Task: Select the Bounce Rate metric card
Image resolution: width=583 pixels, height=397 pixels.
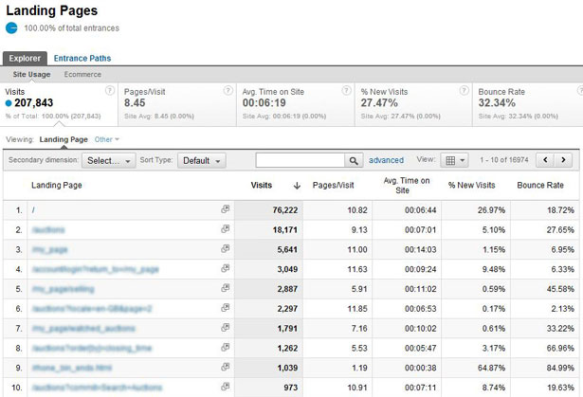Action: pos(528,104)
